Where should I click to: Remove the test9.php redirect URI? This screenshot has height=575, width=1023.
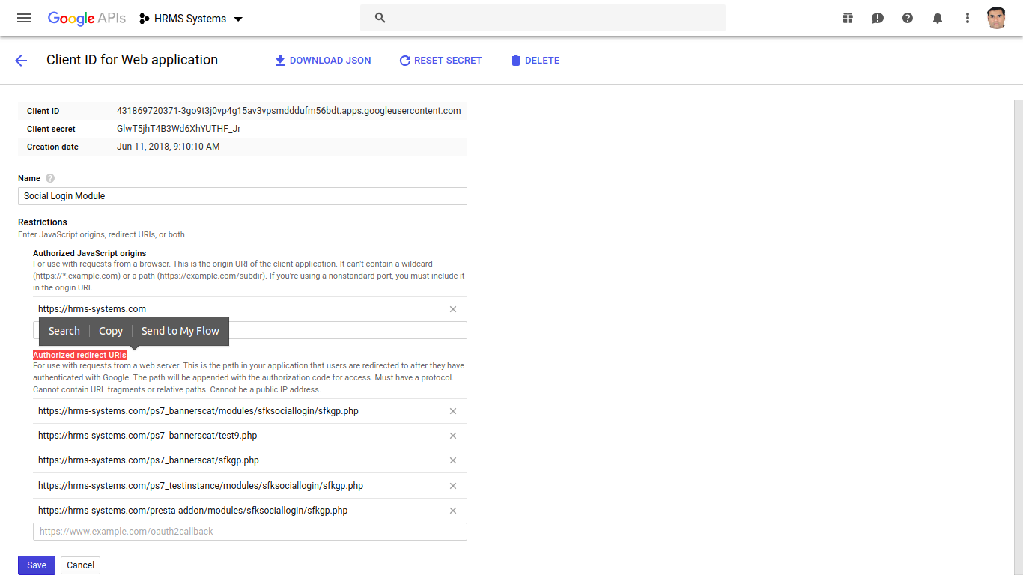point(453,436)
